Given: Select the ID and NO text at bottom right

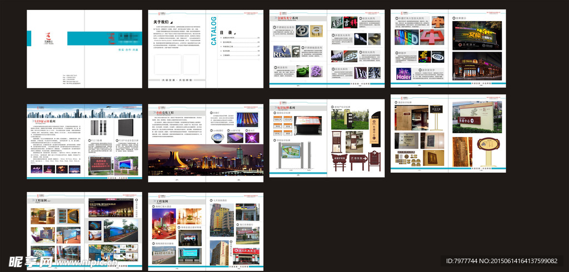Looking at the screenshot, I should pyautogui.click(x=506, y=261).
